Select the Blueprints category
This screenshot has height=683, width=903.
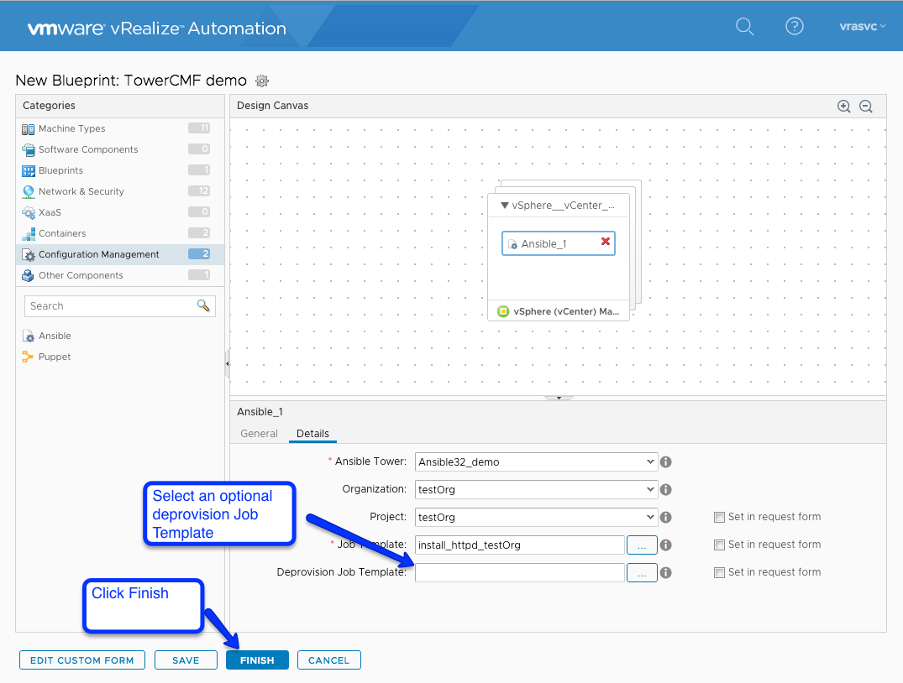pyautogui.click(x=120, y=170)
